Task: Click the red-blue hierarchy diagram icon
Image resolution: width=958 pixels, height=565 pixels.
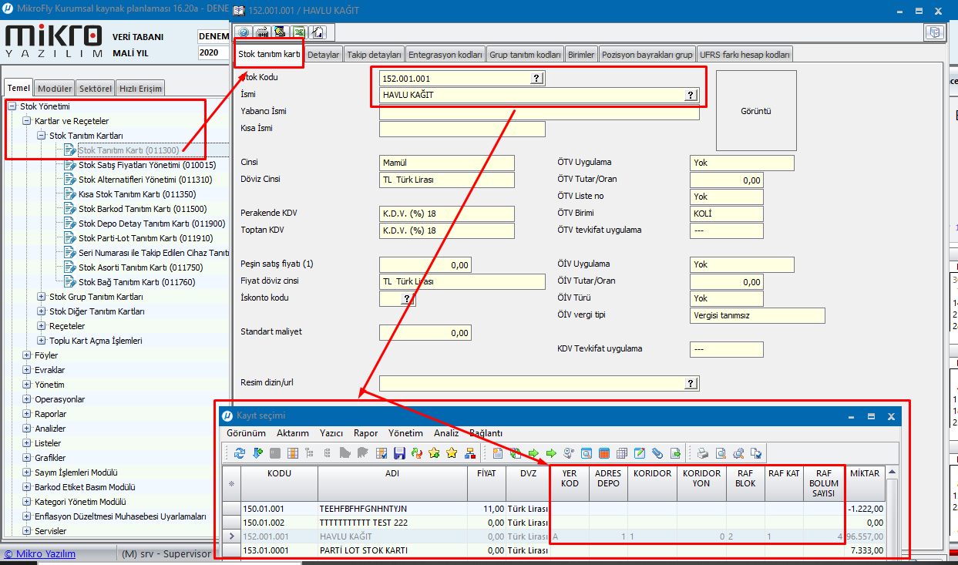Action: tap(470, 453)
